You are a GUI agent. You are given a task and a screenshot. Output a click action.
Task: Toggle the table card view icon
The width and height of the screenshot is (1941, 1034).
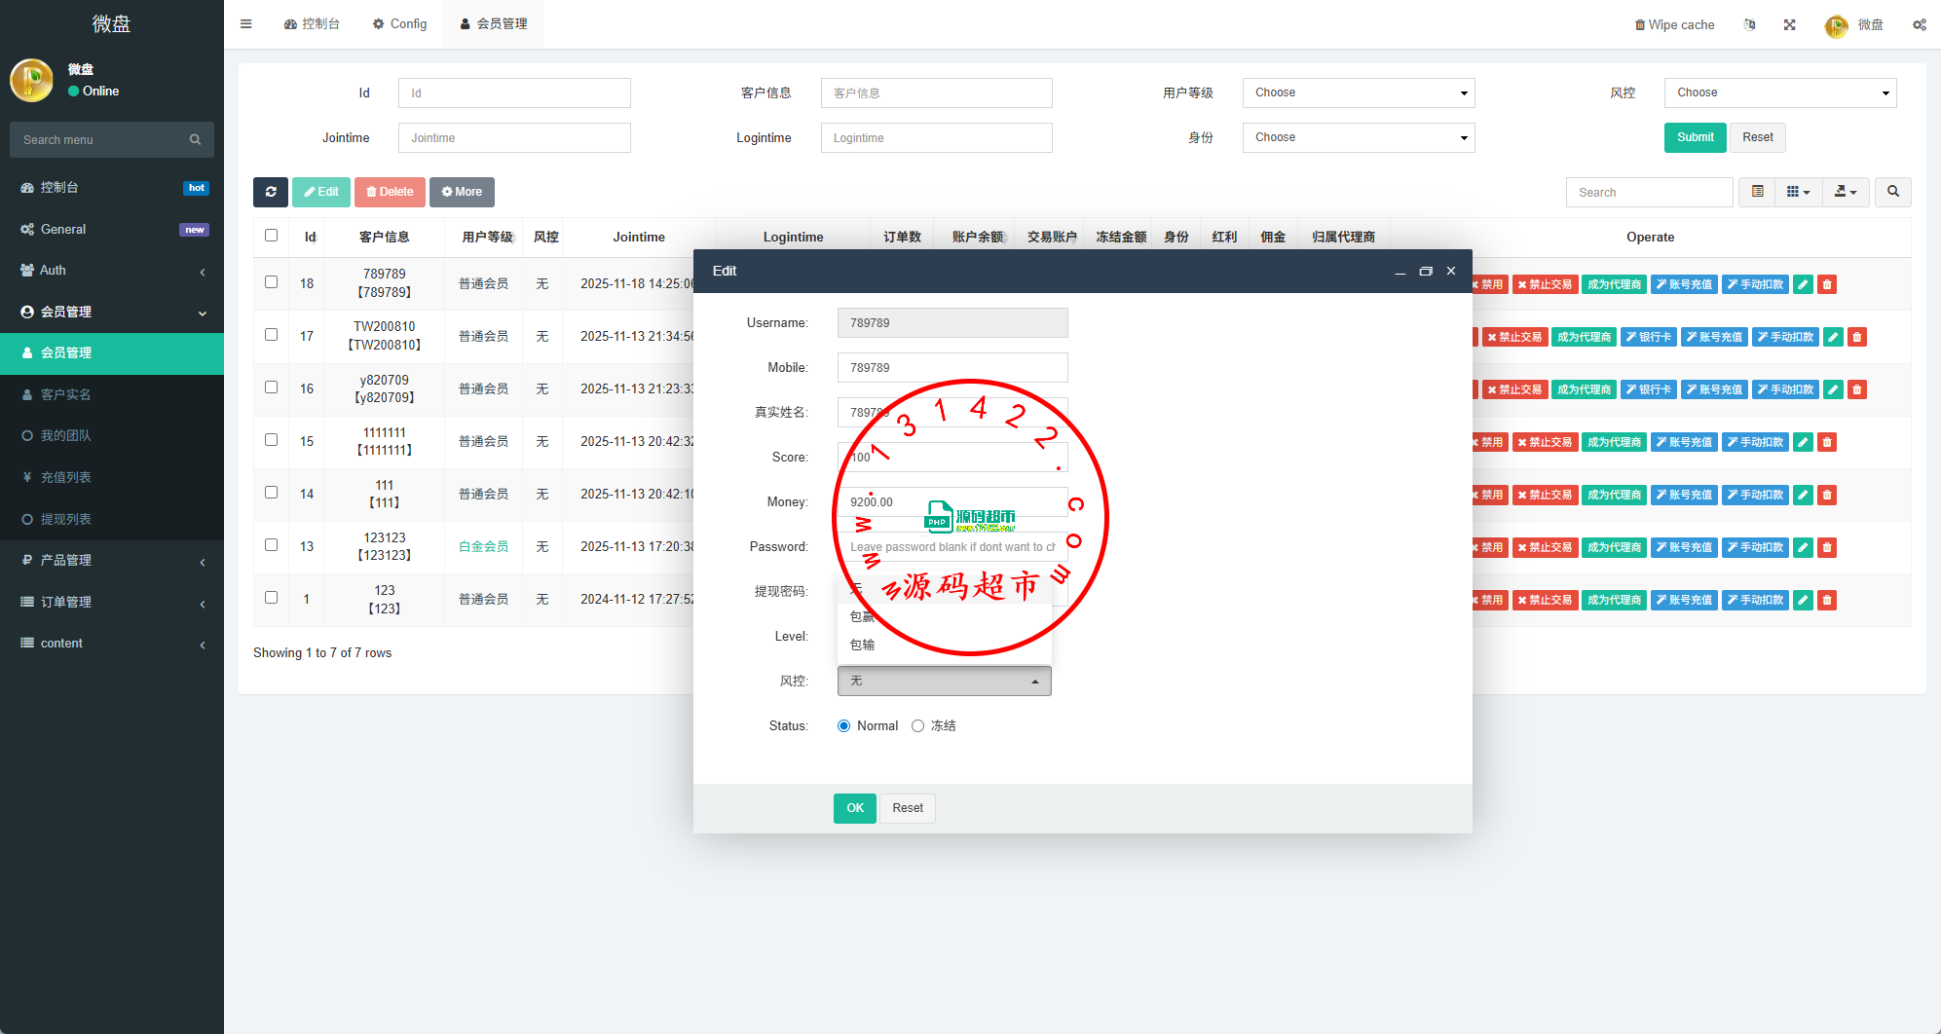point(1757,192)
